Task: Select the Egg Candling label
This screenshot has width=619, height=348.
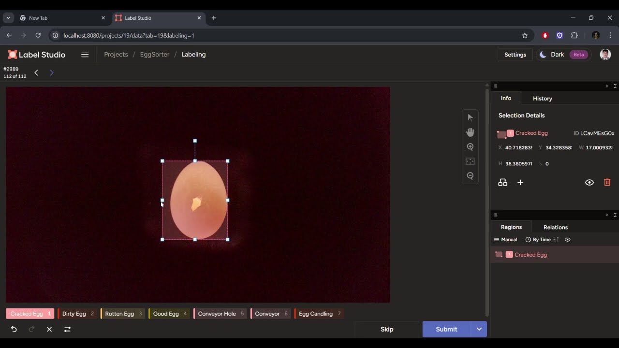Action: click(319, 314)
